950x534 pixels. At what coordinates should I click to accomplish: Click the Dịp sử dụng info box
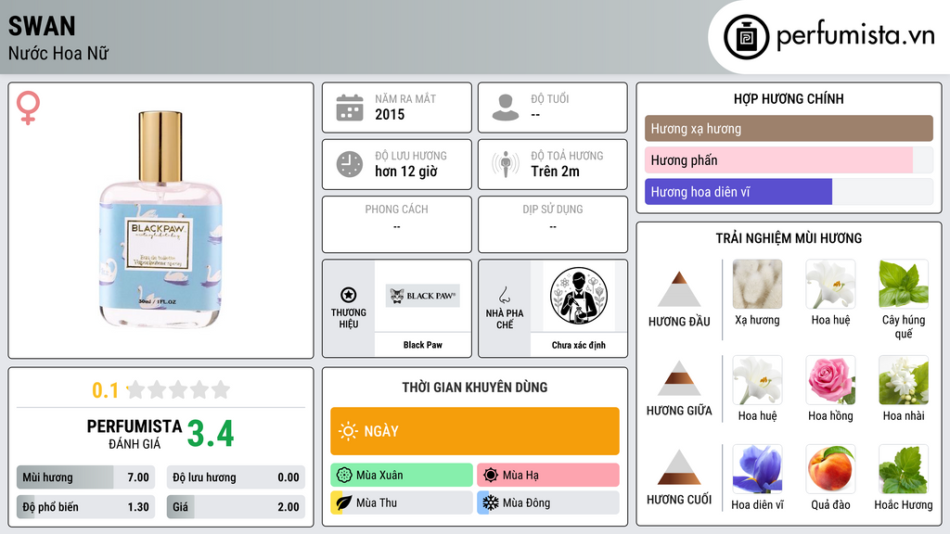[x=553, y=224]
